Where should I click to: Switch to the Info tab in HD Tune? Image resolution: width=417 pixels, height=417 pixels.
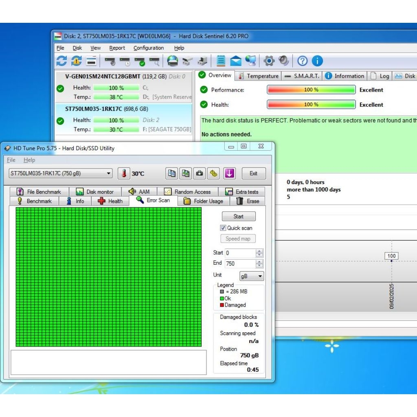75,201
